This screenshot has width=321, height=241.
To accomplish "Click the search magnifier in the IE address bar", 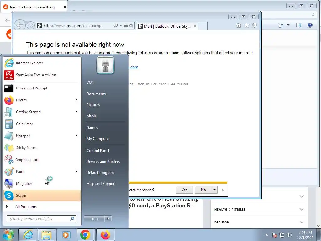I will point(116,26).
